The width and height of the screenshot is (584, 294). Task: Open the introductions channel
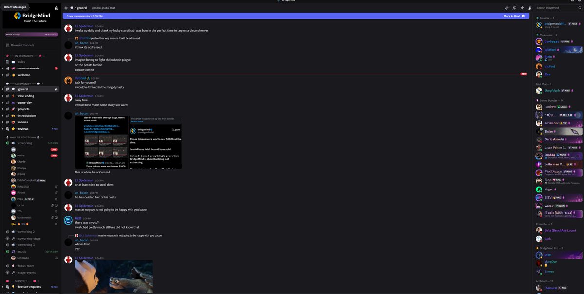pos(31,116)
